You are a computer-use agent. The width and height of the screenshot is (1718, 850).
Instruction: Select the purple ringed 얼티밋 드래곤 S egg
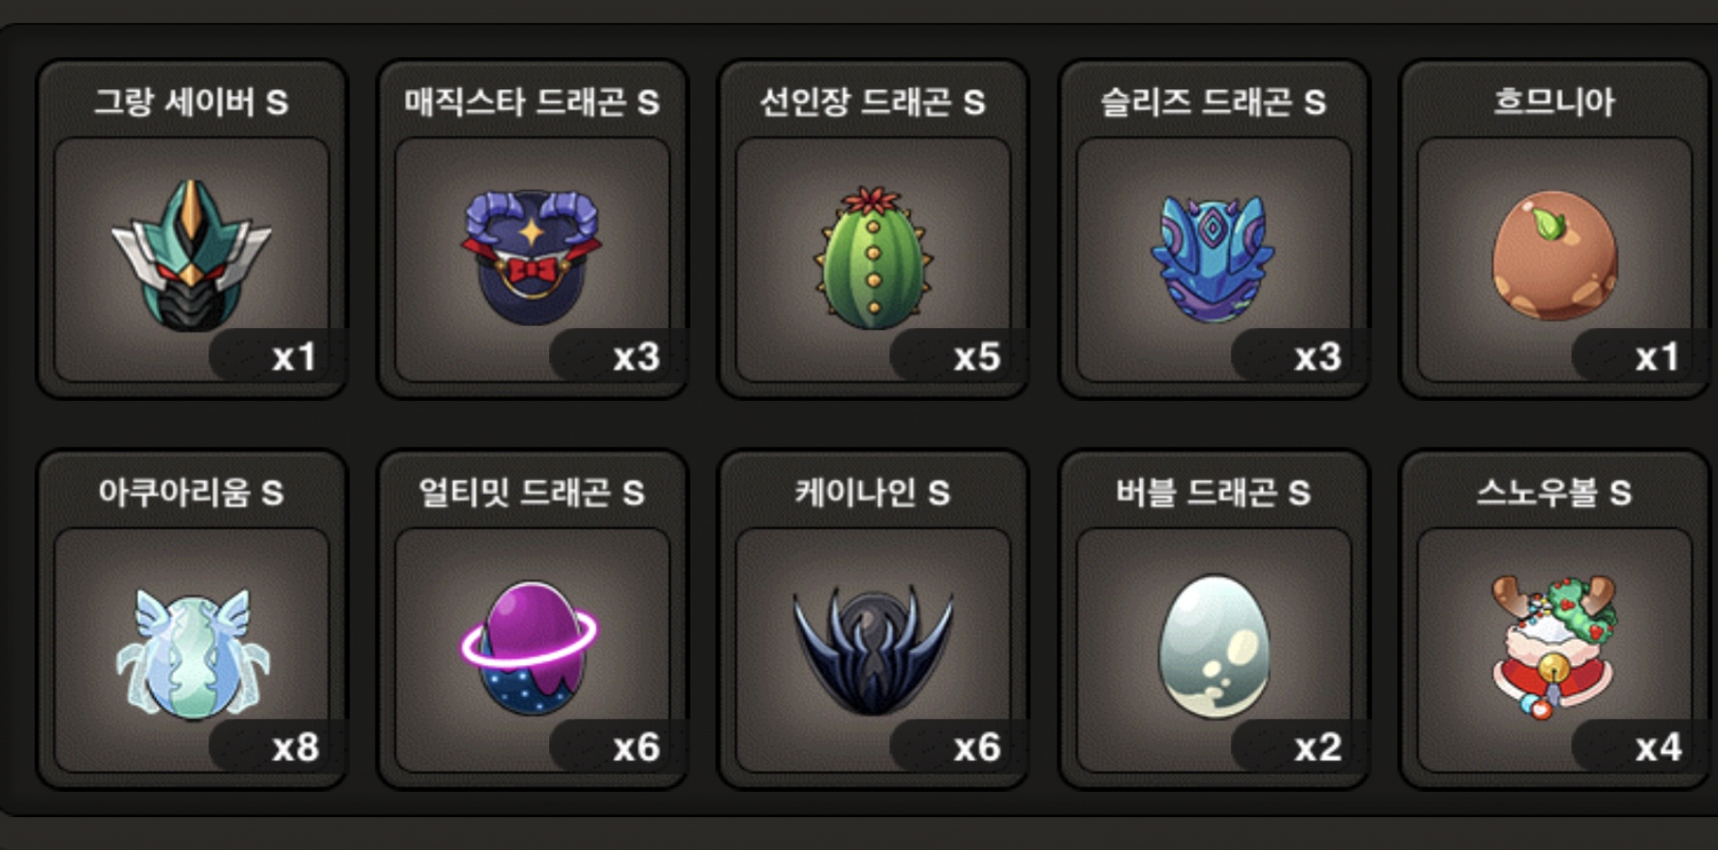[x=530, y=648]
